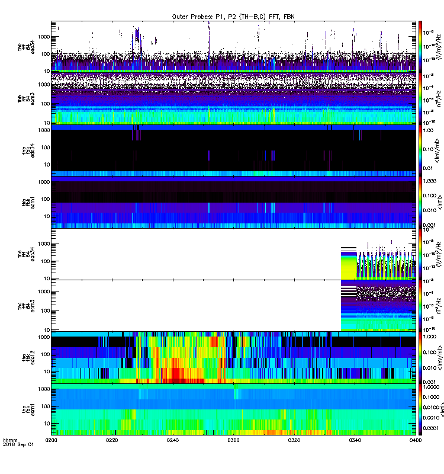Click the color bar beside thb eac34 spectrogram
Viewport: 444px width, 474px height.
tap(420, 47)
